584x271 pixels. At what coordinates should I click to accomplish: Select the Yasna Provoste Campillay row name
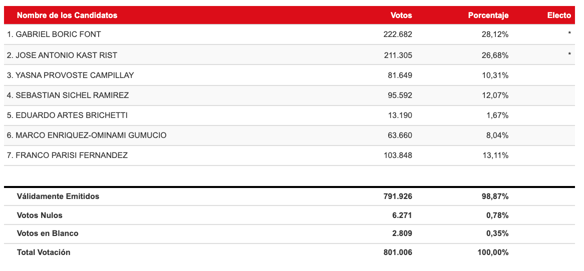(x=71, y=75)
